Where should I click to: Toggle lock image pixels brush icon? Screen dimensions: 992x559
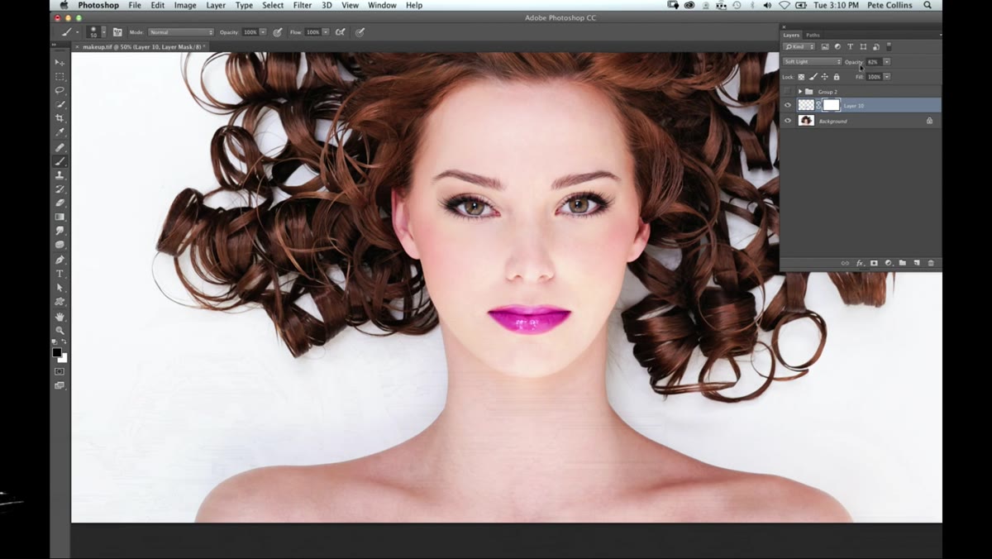coord(813,77)
